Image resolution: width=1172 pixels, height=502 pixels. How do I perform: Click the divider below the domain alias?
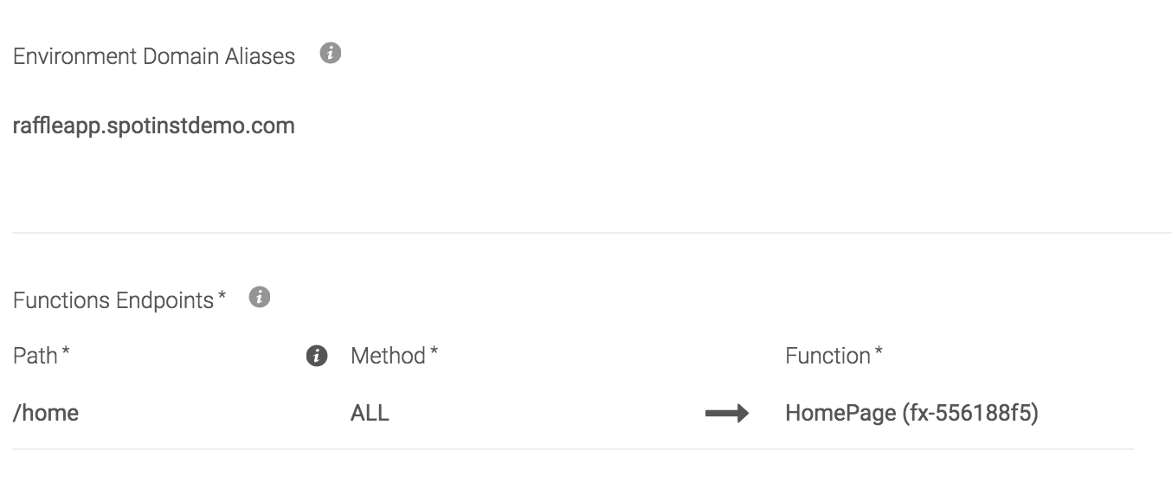click(x=591, y=233)
